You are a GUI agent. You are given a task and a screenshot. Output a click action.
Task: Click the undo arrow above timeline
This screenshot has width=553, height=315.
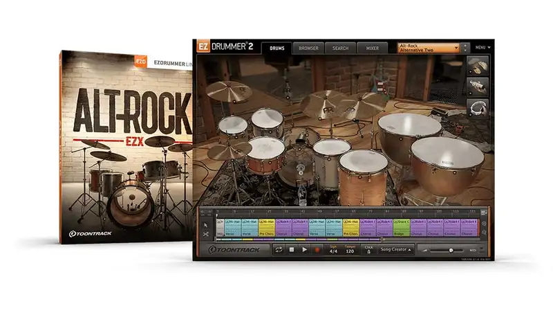203,213
